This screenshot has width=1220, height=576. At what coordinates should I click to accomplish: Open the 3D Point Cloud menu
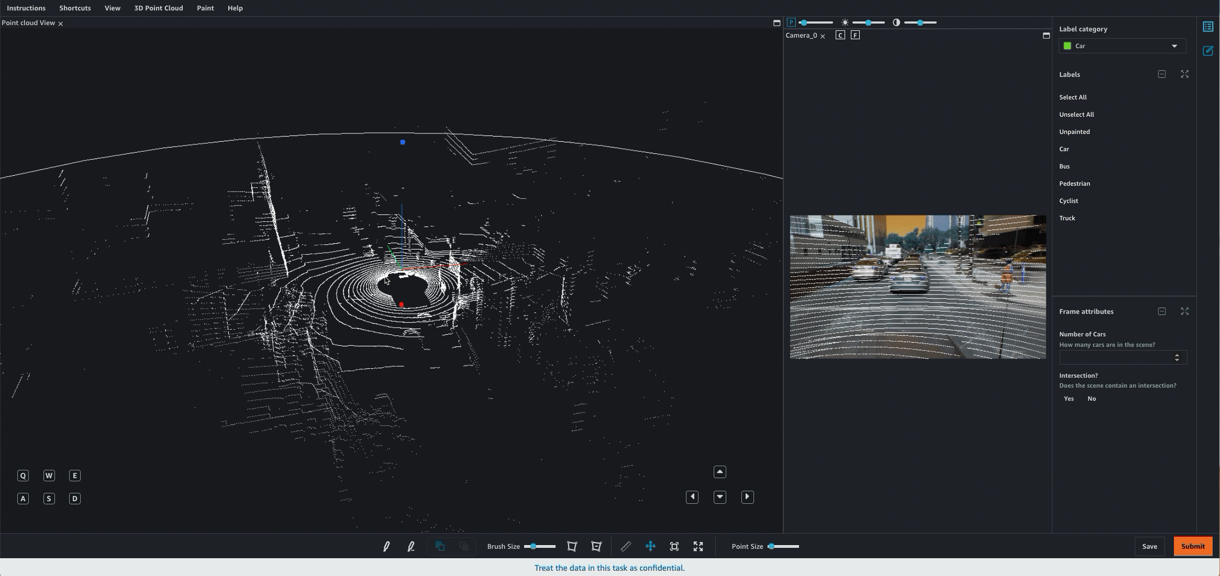tap(159, 8)
